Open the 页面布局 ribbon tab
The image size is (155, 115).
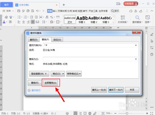[62, 11]
